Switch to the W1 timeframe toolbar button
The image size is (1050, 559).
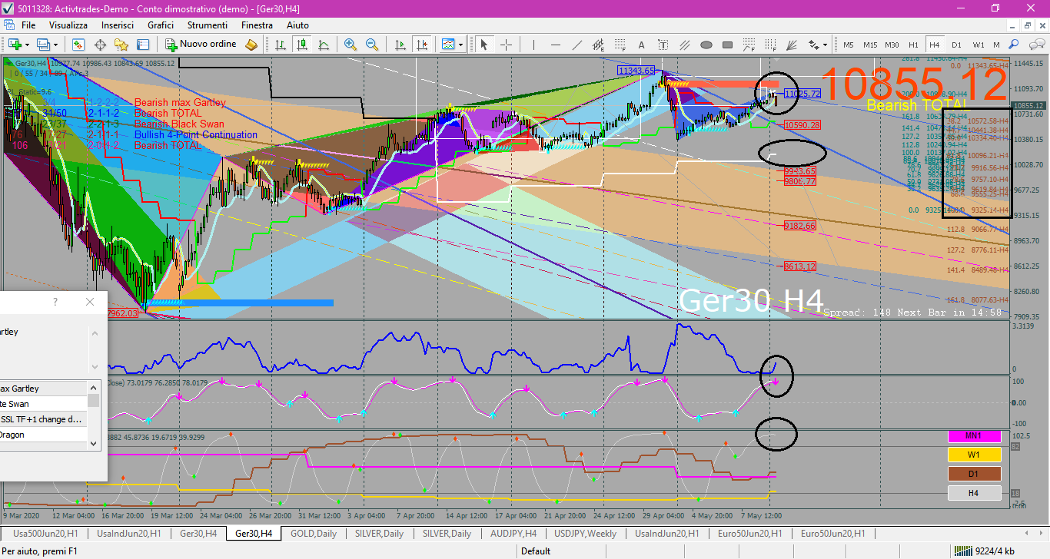tap(978, 45)
